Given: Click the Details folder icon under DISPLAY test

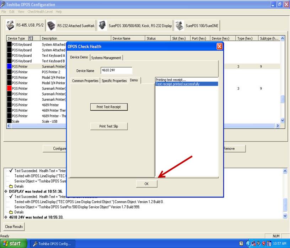Looking at the screenshot, I should (11, 212).
